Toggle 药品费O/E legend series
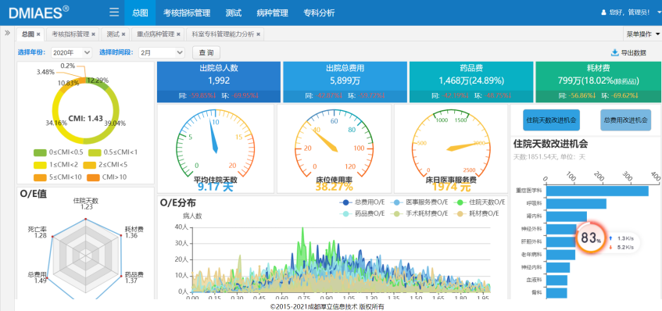This screenshot has width=662, height=311. 362,213
